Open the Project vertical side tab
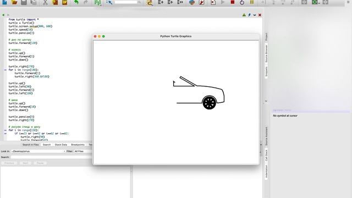352x198 pixels. (x=266, y=37)
